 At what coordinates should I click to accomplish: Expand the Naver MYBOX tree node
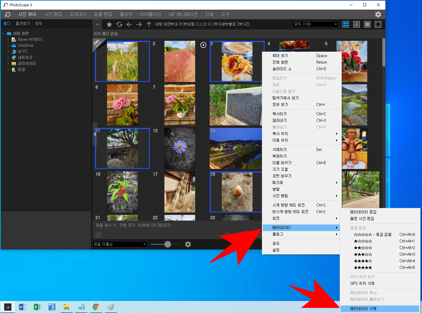point(8,39)
